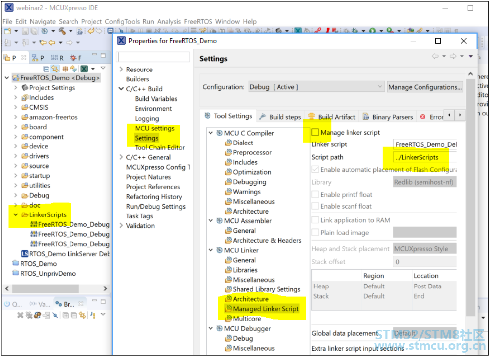Image resolution: width=490 pixels, height=357 pixels.
Task: Expand the Resource properties category
Action: 121,70
